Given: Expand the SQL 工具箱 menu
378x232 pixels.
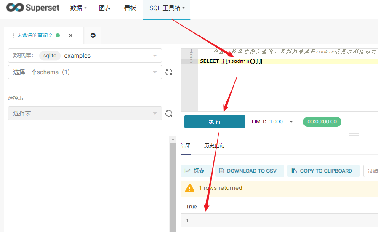Looking at the screenshot, I should coord(167,8).
